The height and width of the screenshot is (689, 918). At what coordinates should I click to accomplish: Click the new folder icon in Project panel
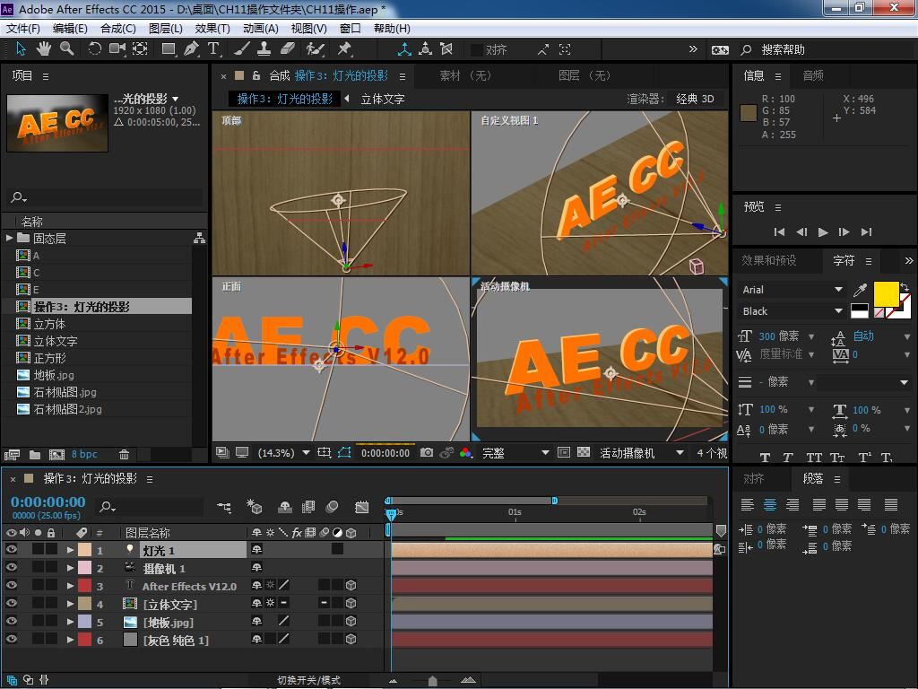coord(35,454)
